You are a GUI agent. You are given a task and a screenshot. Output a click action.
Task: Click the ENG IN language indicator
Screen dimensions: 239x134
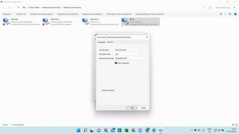209,130
